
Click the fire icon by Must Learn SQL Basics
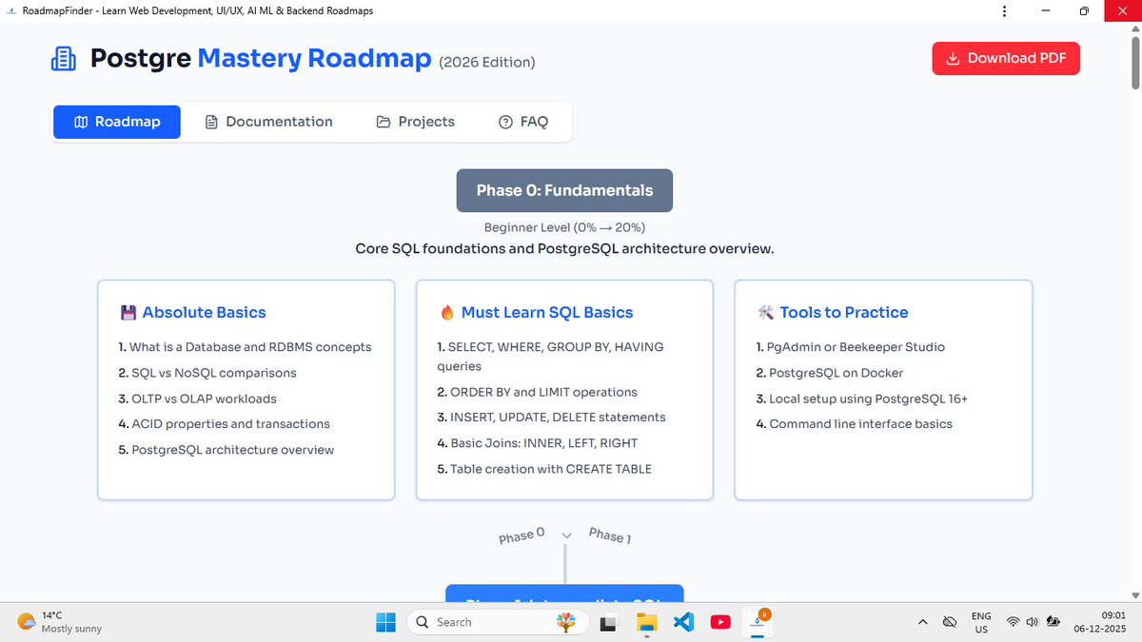446,312
